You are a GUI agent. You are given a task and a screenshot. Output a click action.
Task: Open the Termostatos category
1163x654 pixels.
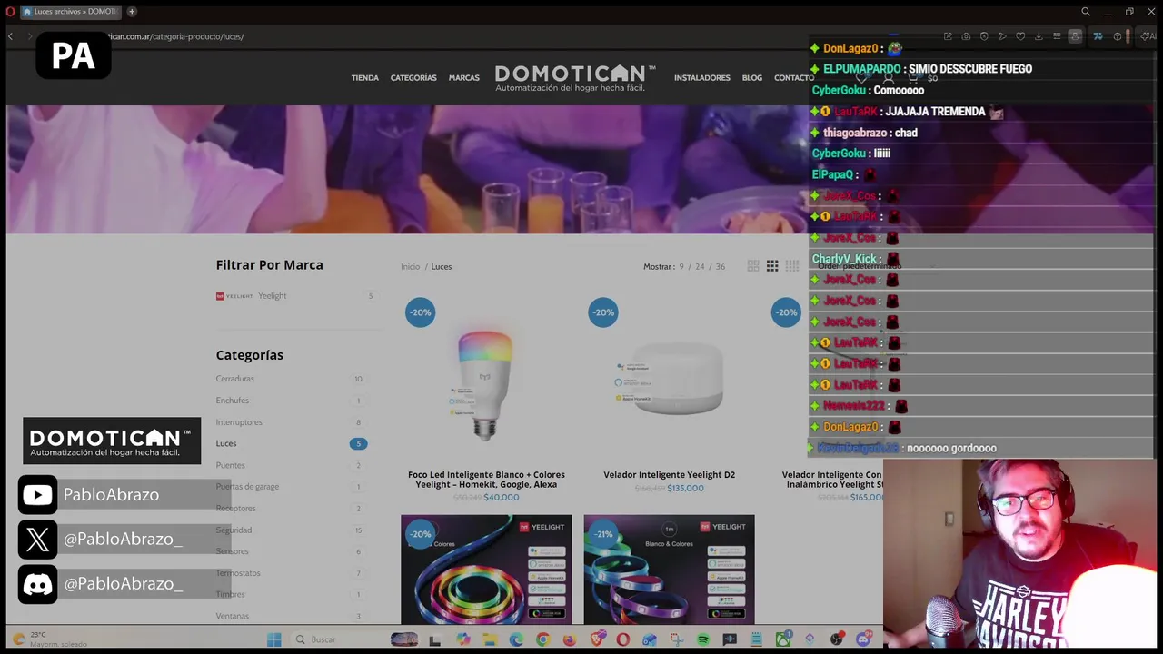[238, 573]
